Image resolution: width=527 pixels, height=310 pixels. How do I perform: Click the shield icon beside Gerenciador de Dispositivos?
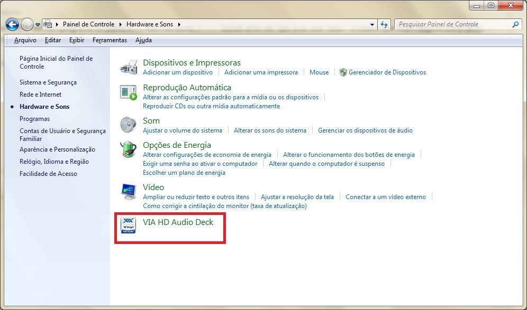(x=343, y=72)
